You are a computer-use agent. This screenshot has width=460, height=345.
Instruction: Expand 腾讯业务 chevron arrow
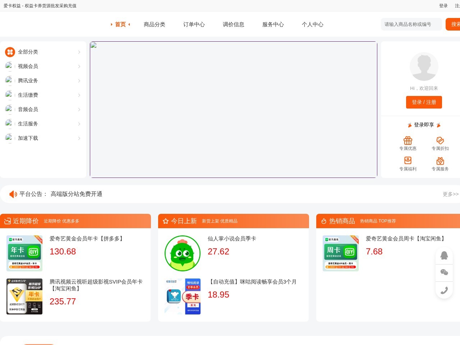coord(79,81)
